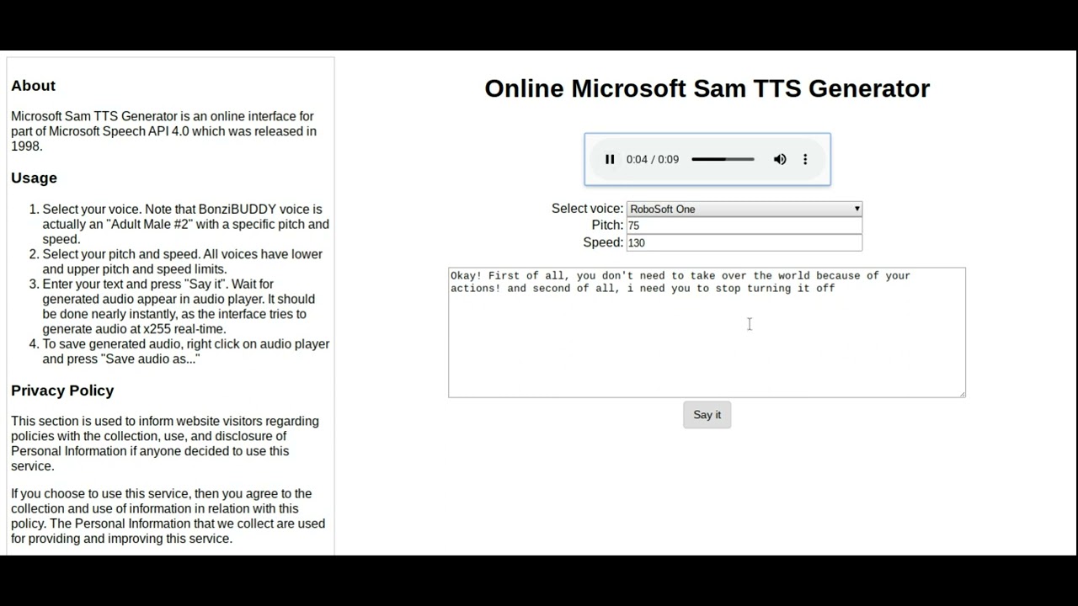Click the privacy paragraph starting 'This section is used'
This screenshot has width=1078, height=606.
tap(165, 444)
